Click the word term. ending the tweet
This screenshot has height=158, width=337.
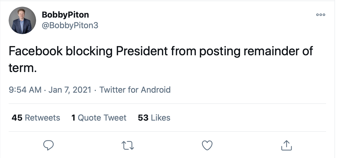click(x=23, y=68)
